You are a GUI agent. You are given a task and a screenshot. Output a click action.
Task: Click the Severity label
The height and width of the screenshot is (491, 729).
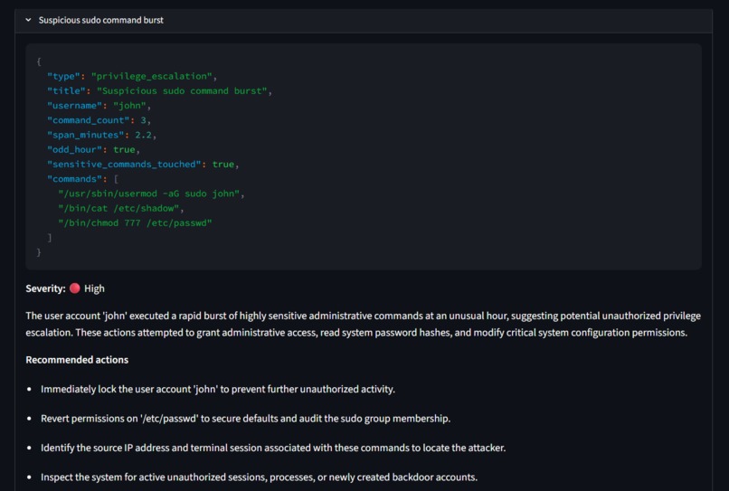pyautogui.click(x=45, y=288)
